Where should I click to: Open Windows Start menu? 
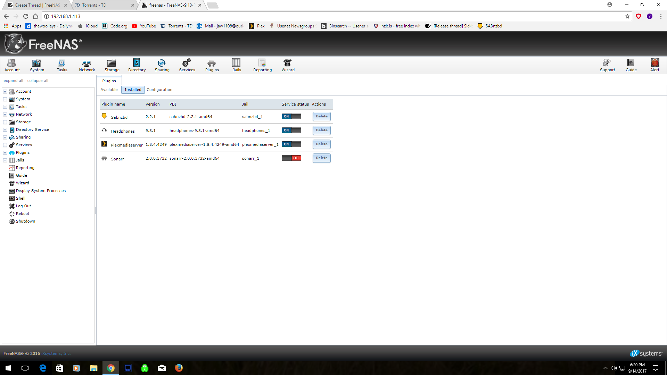coord(8,368)
